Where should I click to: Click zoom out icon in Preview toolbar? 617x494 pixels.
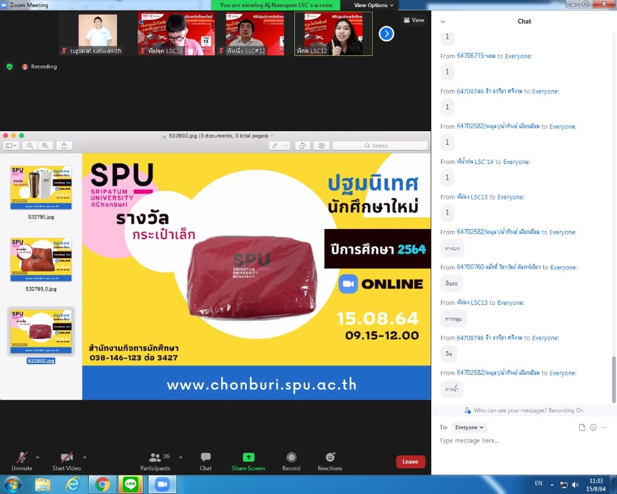[30, 146]
